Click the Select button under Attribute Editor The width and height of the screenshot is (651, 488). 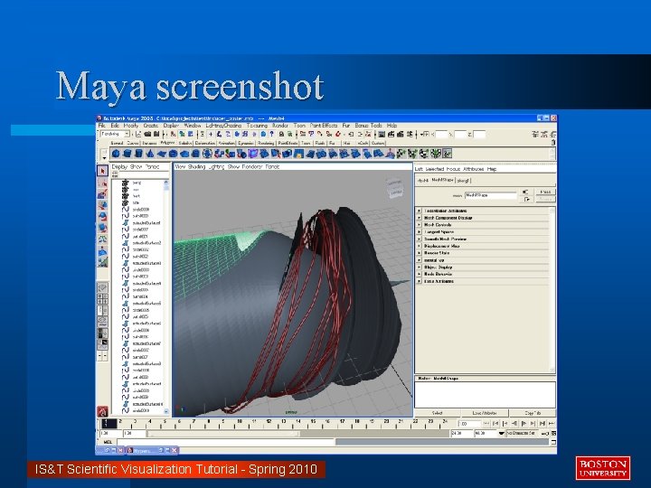coord(438,413)
